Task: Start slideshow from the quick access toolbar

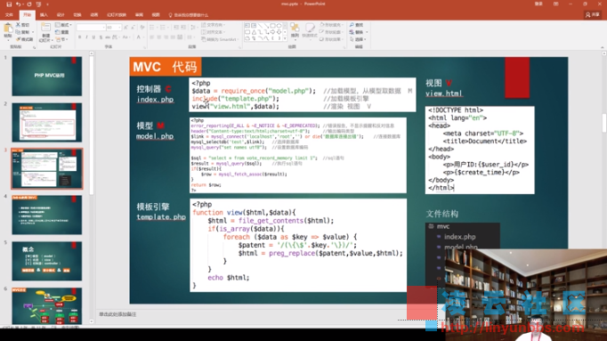Action: (x=38, y=4)
